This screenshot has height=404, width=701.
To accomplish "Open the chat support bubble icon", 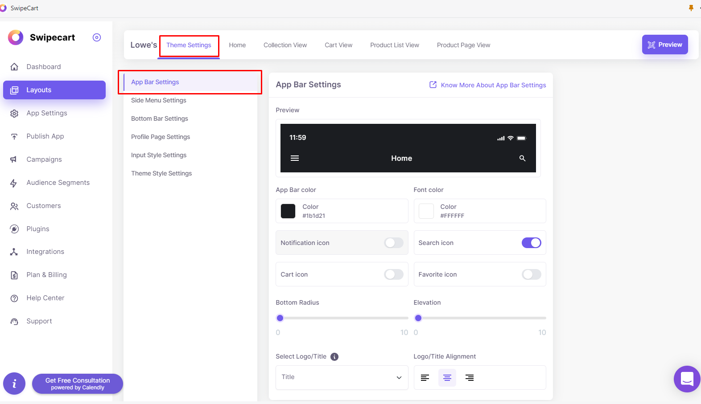I will click(x=687, y=379).
